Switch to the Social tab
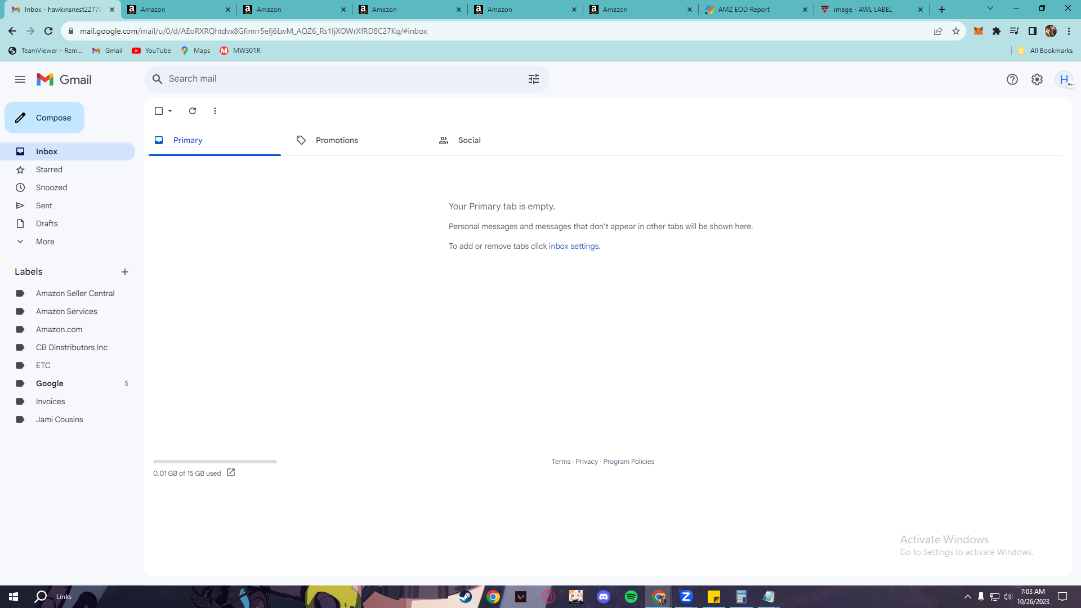The width and height of the screenshot is (1081, 608). tap(499, 140)
